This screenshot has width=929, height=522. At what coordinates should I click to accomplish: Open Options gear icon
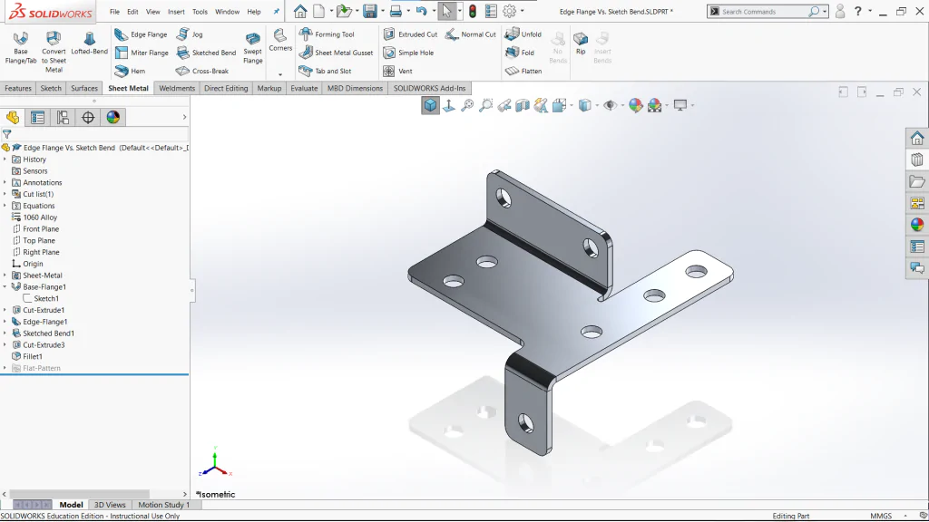[x=509, y=11]
